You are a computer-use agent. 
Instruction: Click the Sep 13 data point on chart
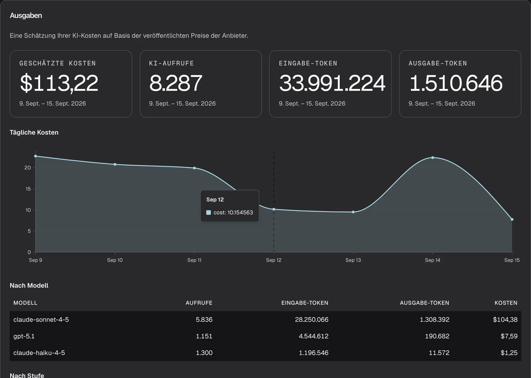click(x=353, y=212)
